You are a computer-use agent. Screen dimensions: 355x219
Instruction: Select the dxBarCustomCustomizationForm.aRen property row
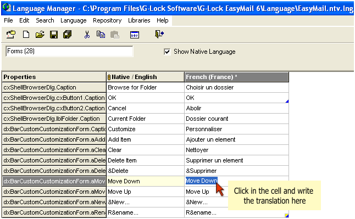(54, 212)
